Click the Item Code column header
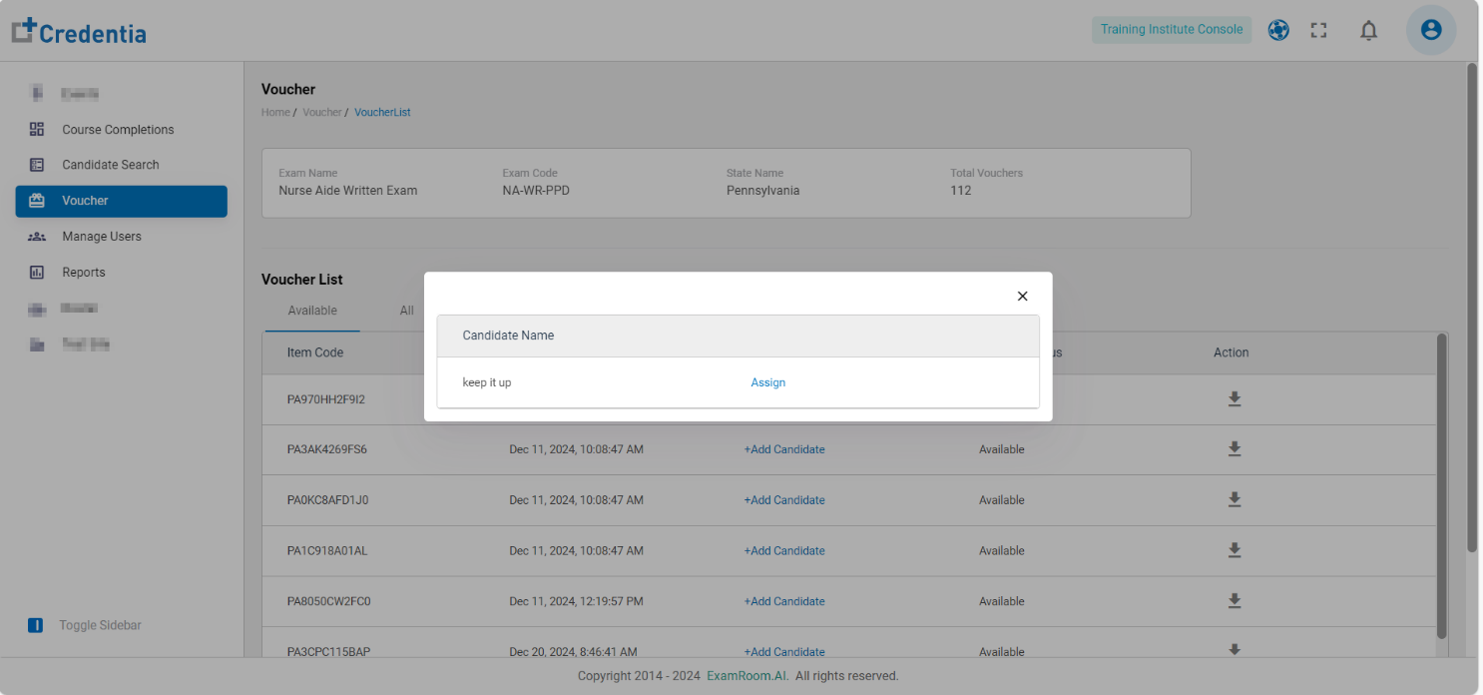The width and height of the screenshot is (1483, 695). [x=315, y=352]
